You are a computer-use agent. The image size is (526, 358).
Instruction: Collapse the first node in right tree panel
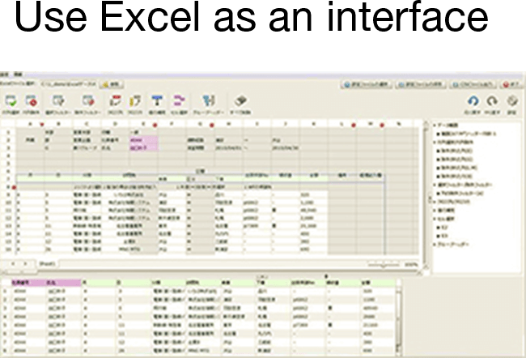click(x=435, y=126)
